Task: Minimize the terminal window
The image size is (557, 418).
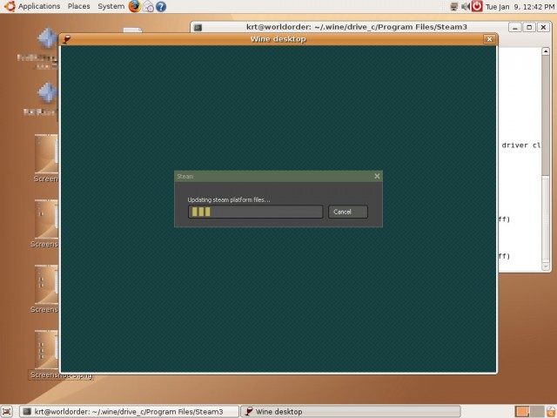Action: 514,27
